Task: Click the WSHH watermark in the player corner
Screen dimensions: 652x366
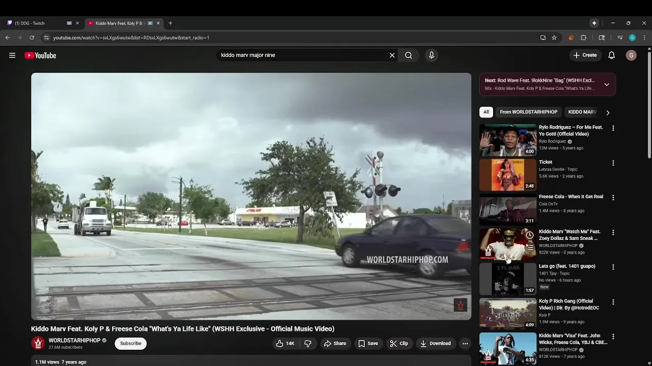Action: [460, 305]
